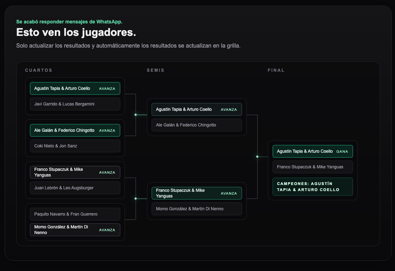Screen dimensions: 395x271
Task: Click the AVANZA badge next to Agustín Tapia card
Action: (107, 88)
